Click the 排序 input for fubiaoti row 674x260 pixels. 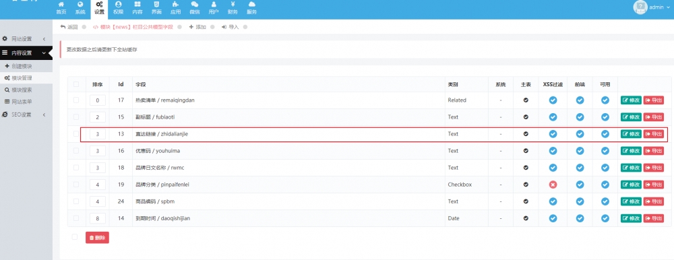tap(98, 117)
